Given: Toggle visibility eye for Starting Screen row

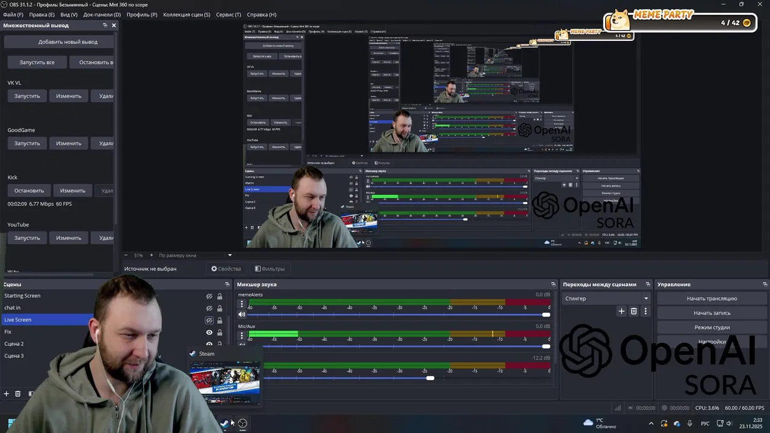Looking at the screenshot, I should pos(209,296).
